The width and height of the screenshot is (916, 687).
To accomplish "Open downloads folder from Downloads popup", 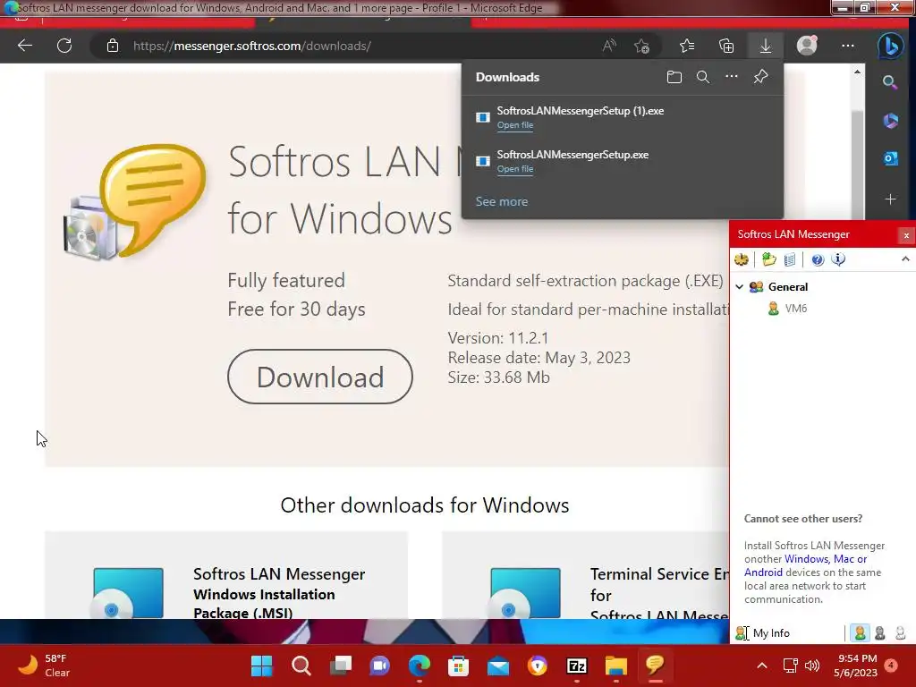I will (674, 77).
